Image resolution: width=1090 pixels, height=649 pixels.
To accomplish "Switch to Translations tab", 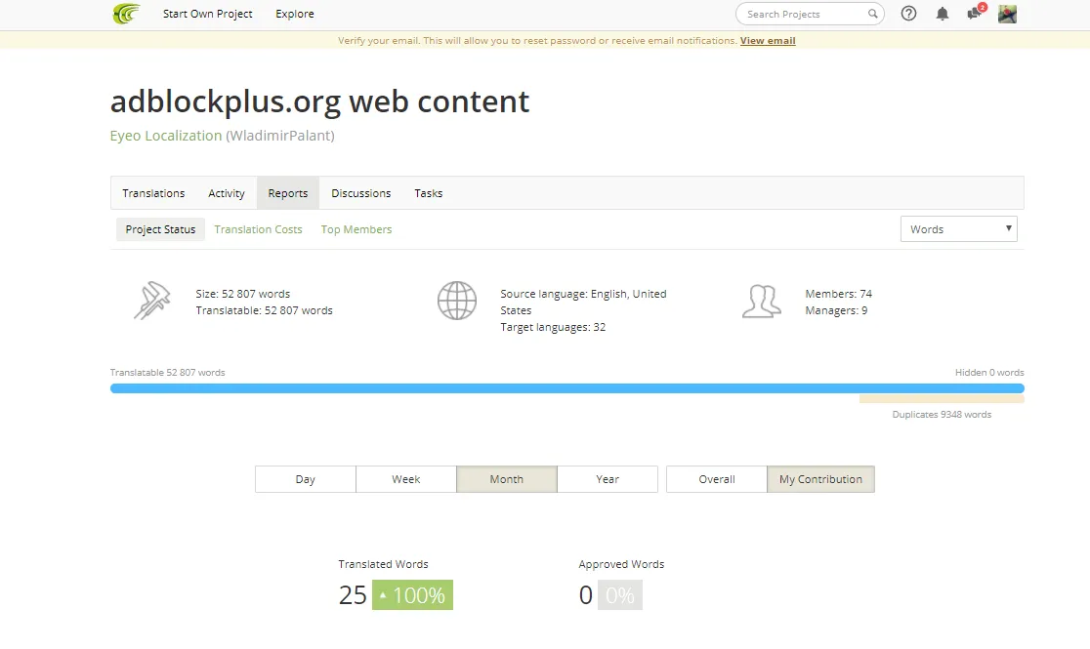I will (x=153, y=193).
